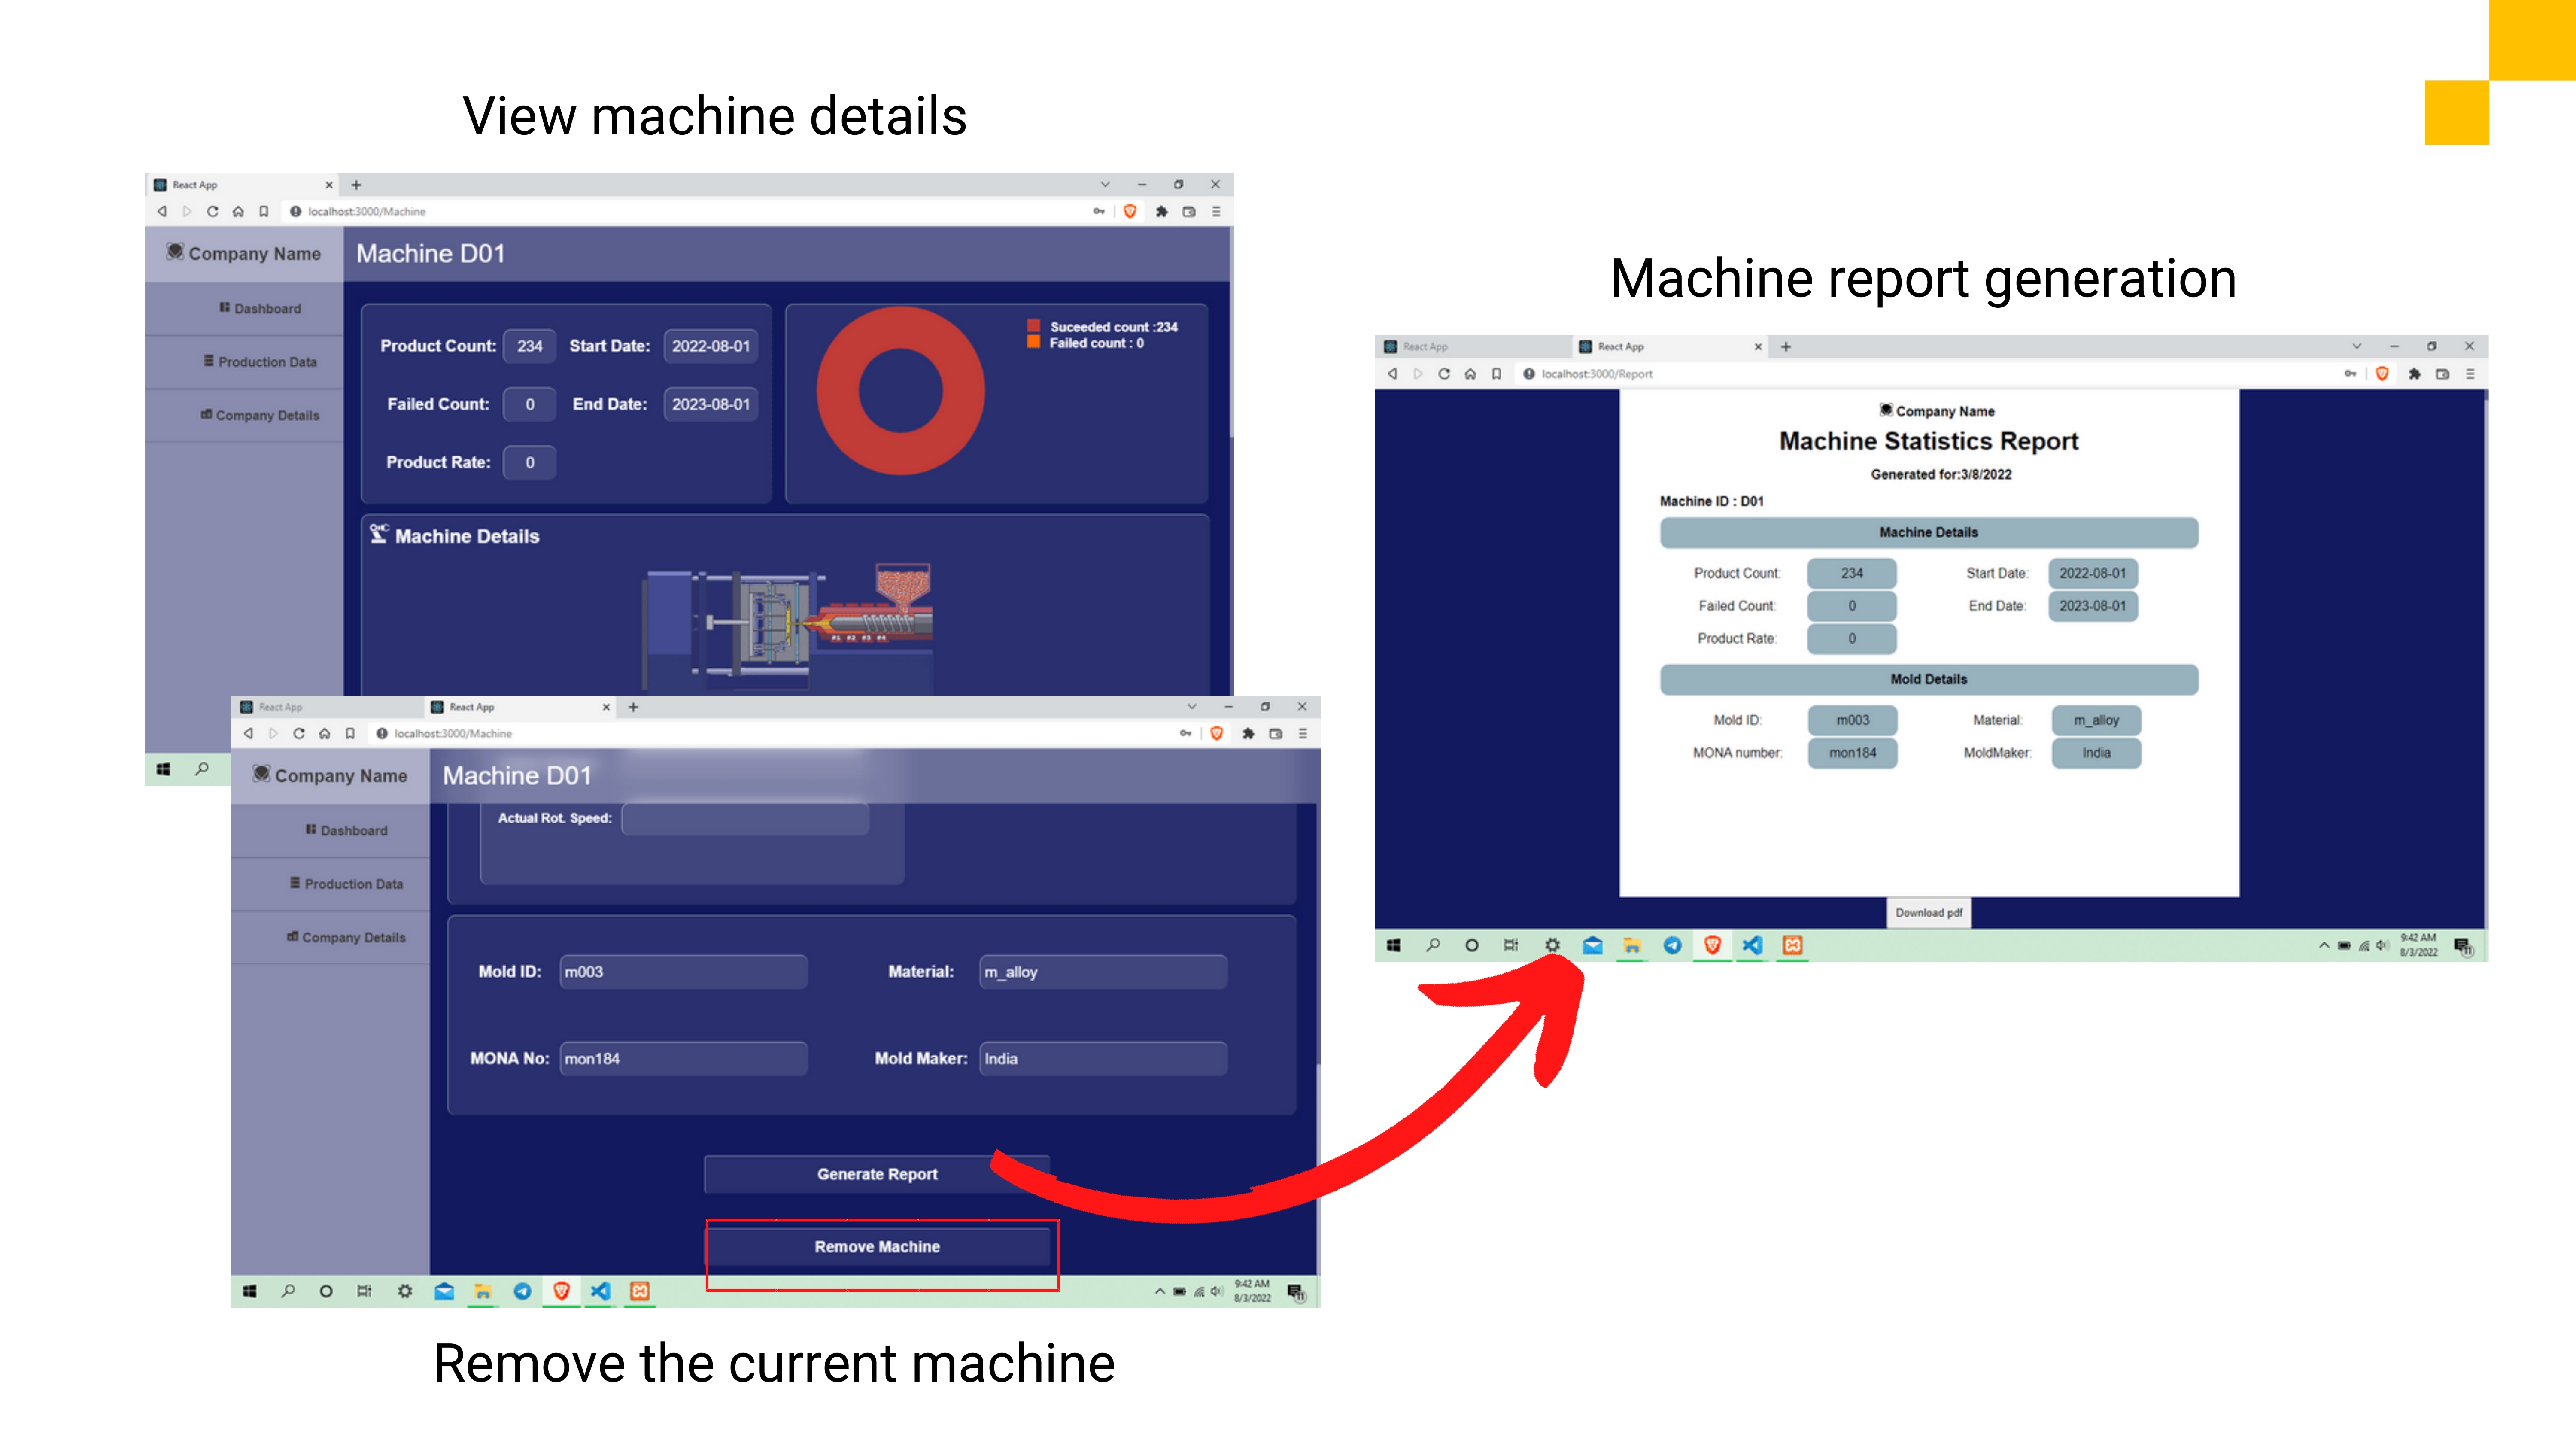
Task: Open XAMPP in Report window taskbar
Action: [x=1792, y=945]
